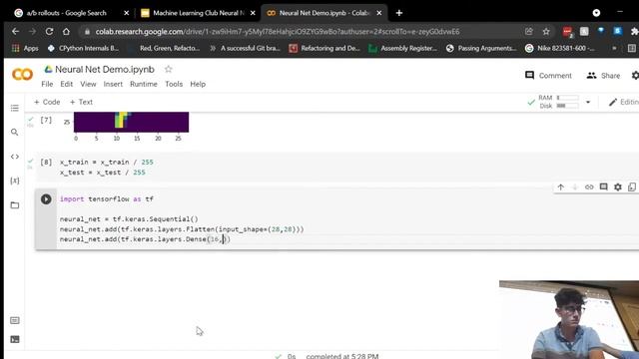Open the Code snippets sidebar icon
Screen dimensions: 639x359
tap(15, 157)
